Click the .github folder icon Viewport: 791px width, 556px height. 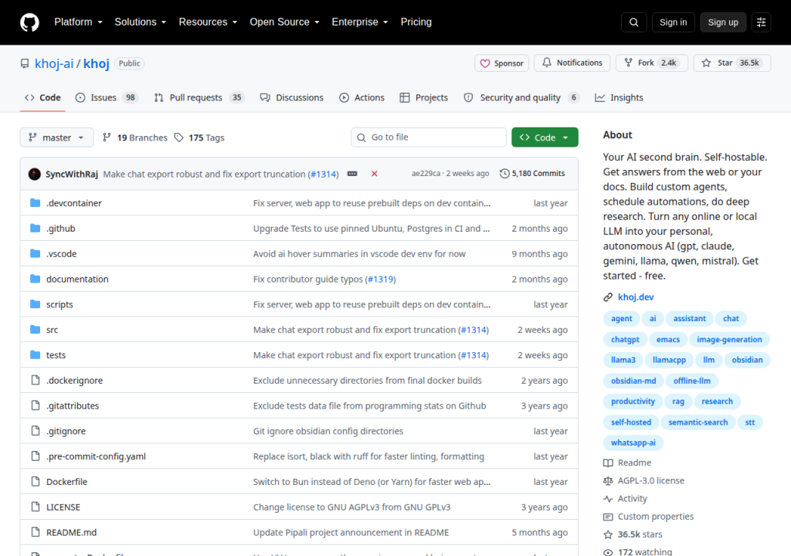coord(35,228)
